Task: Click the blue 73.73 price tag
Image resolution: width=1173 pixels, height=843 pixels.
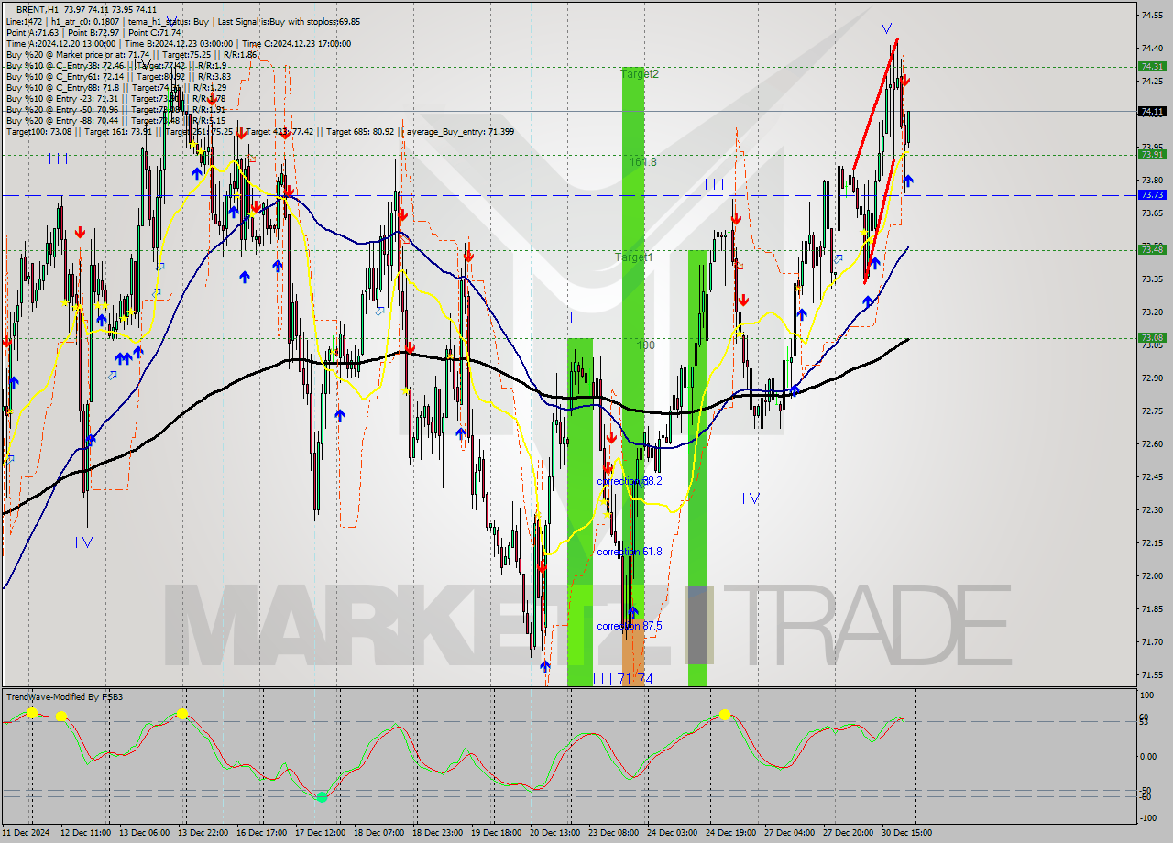Action: (1152, 195)
